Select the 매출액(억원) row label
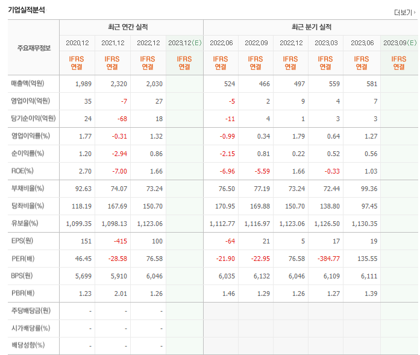 (28, 84)
